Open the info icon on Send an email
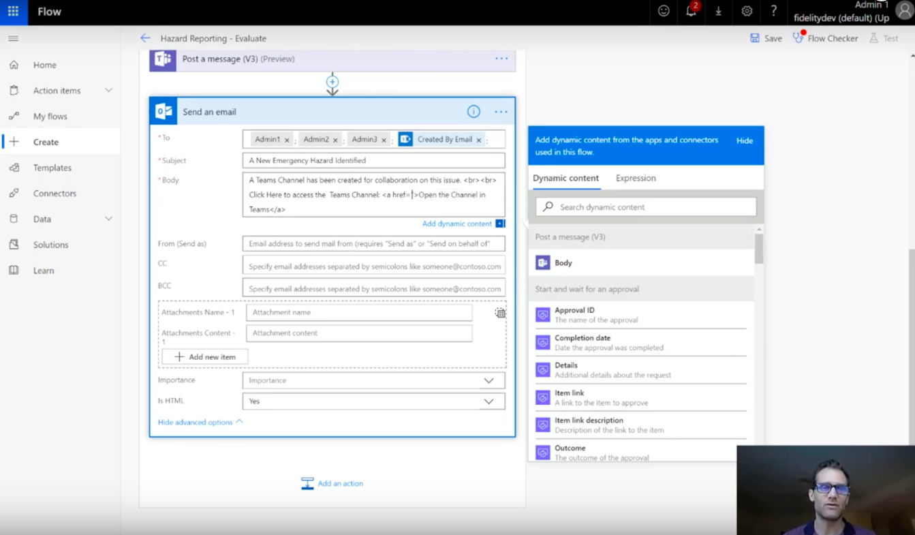 tap(474, 112)
